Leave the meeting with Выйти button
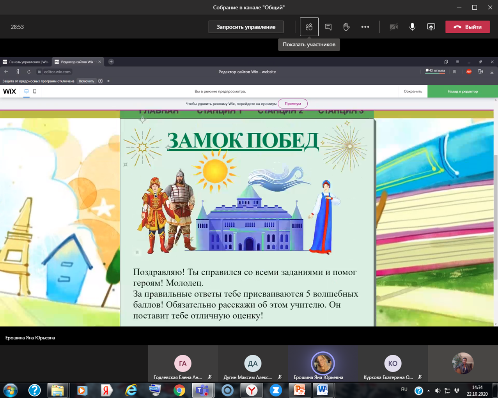Screen dimensions: 498x398 click(x=467, y=27)
